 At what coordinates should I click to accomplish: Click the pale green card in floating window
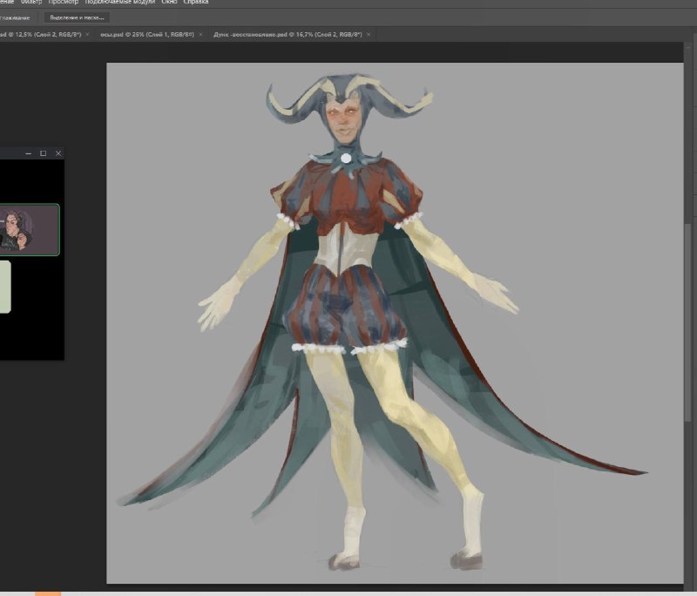pyautogui.click(x=5, y=287)
